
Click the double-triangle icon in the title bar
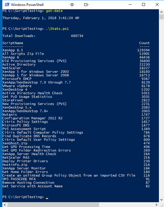coord(72,4)
